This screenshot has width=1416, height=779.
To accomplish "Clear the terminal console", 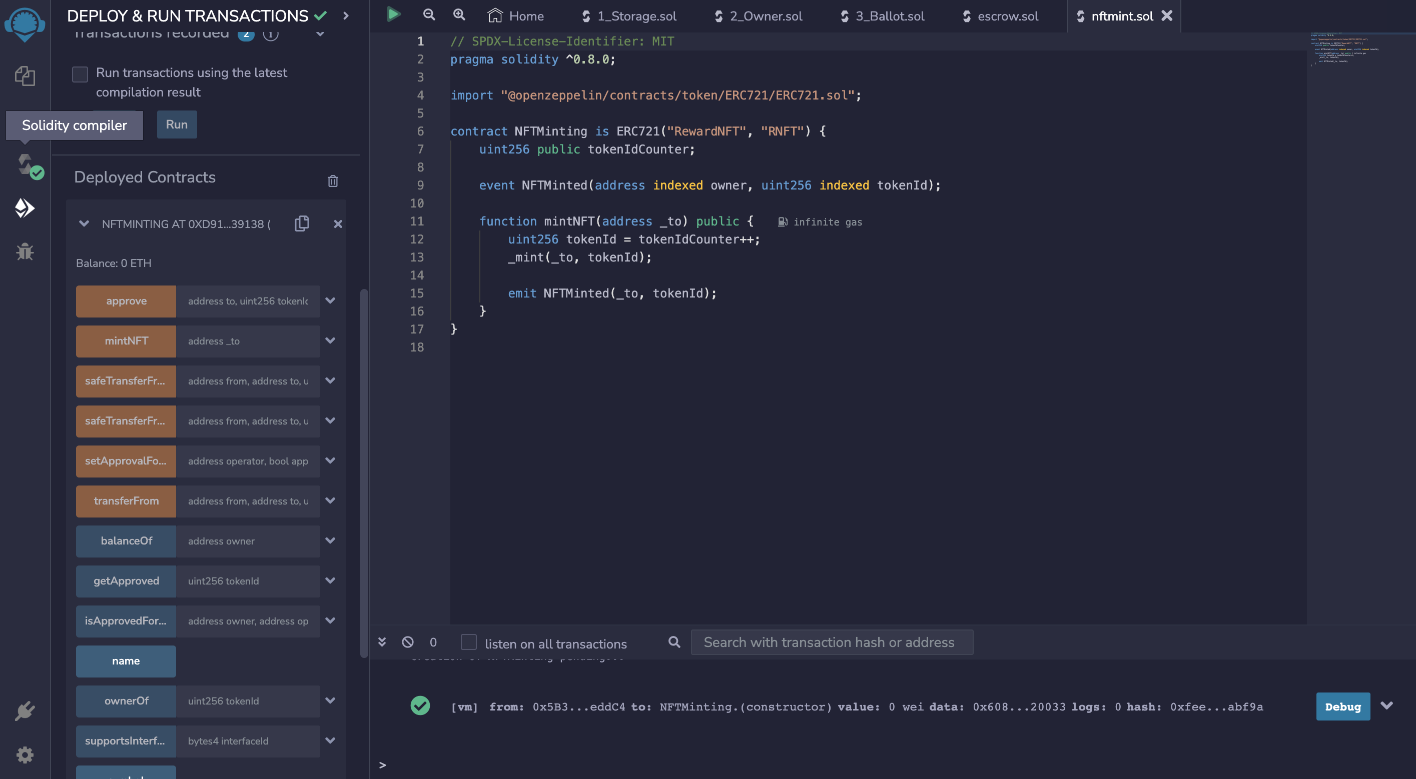I will (407, 641).
